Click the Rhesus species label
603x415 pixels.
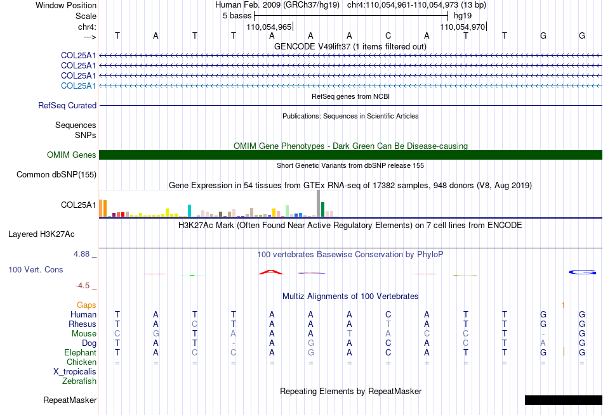tap(83, 324)
